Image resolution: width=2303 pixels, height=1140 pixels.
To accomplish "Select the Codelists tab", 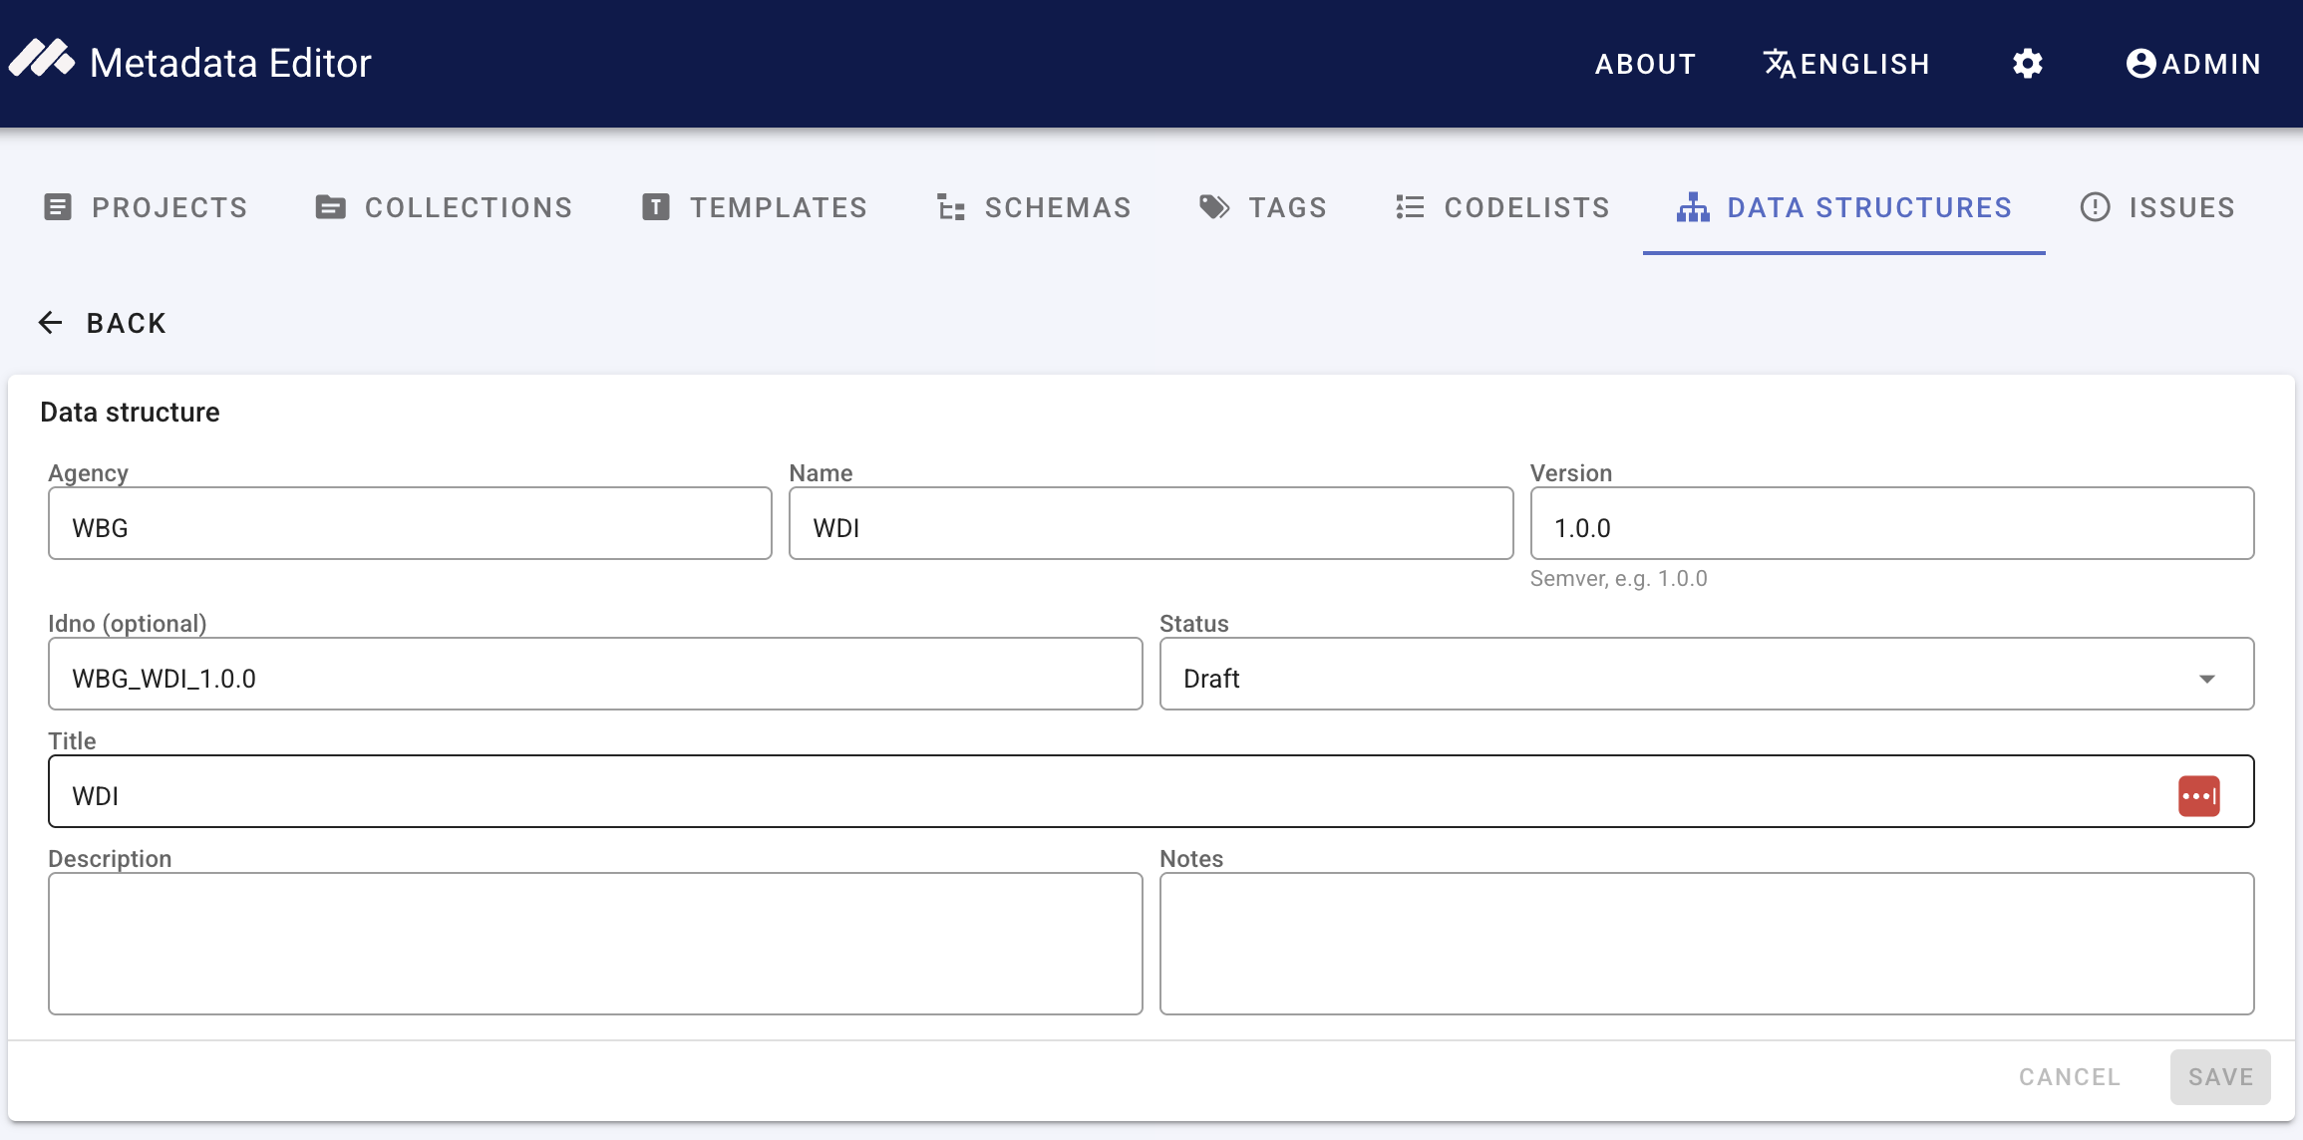I will click(1503, 207).
